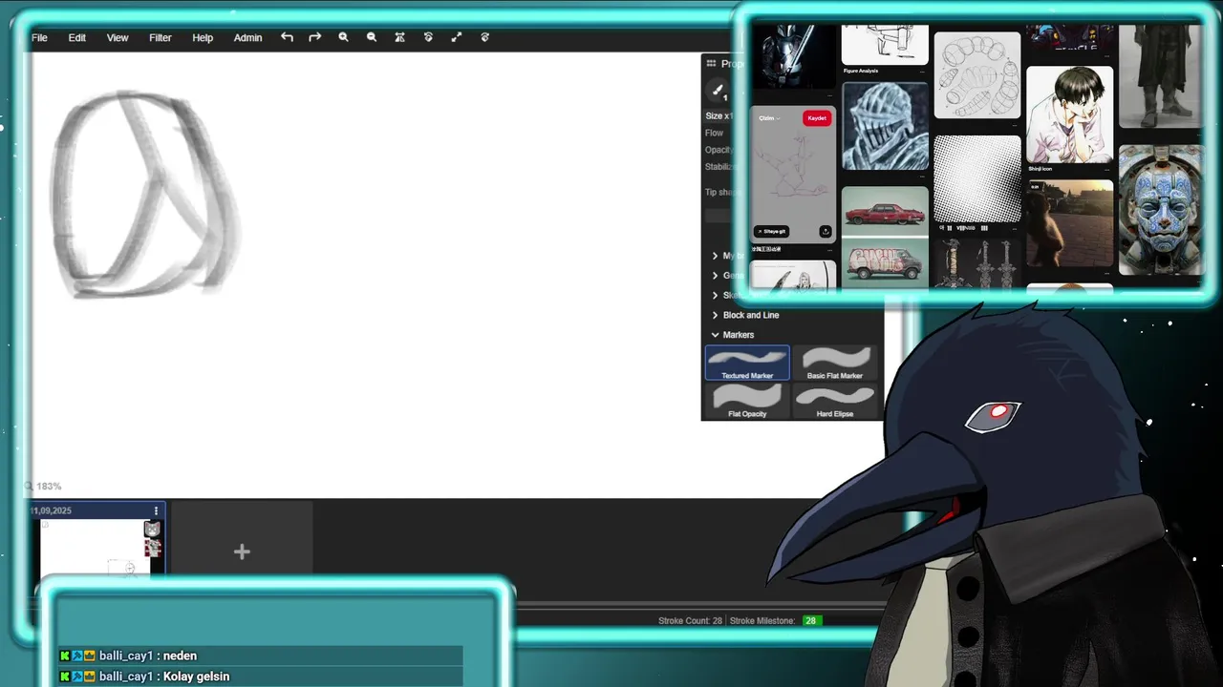Screen dimensions: 1223x687
Task: Open the Edit menu
Action: point(76,37)
